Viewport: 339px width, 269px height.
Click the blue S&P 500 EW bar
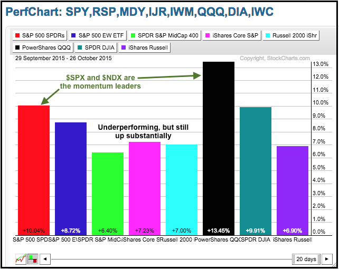[x=71, y=179]
